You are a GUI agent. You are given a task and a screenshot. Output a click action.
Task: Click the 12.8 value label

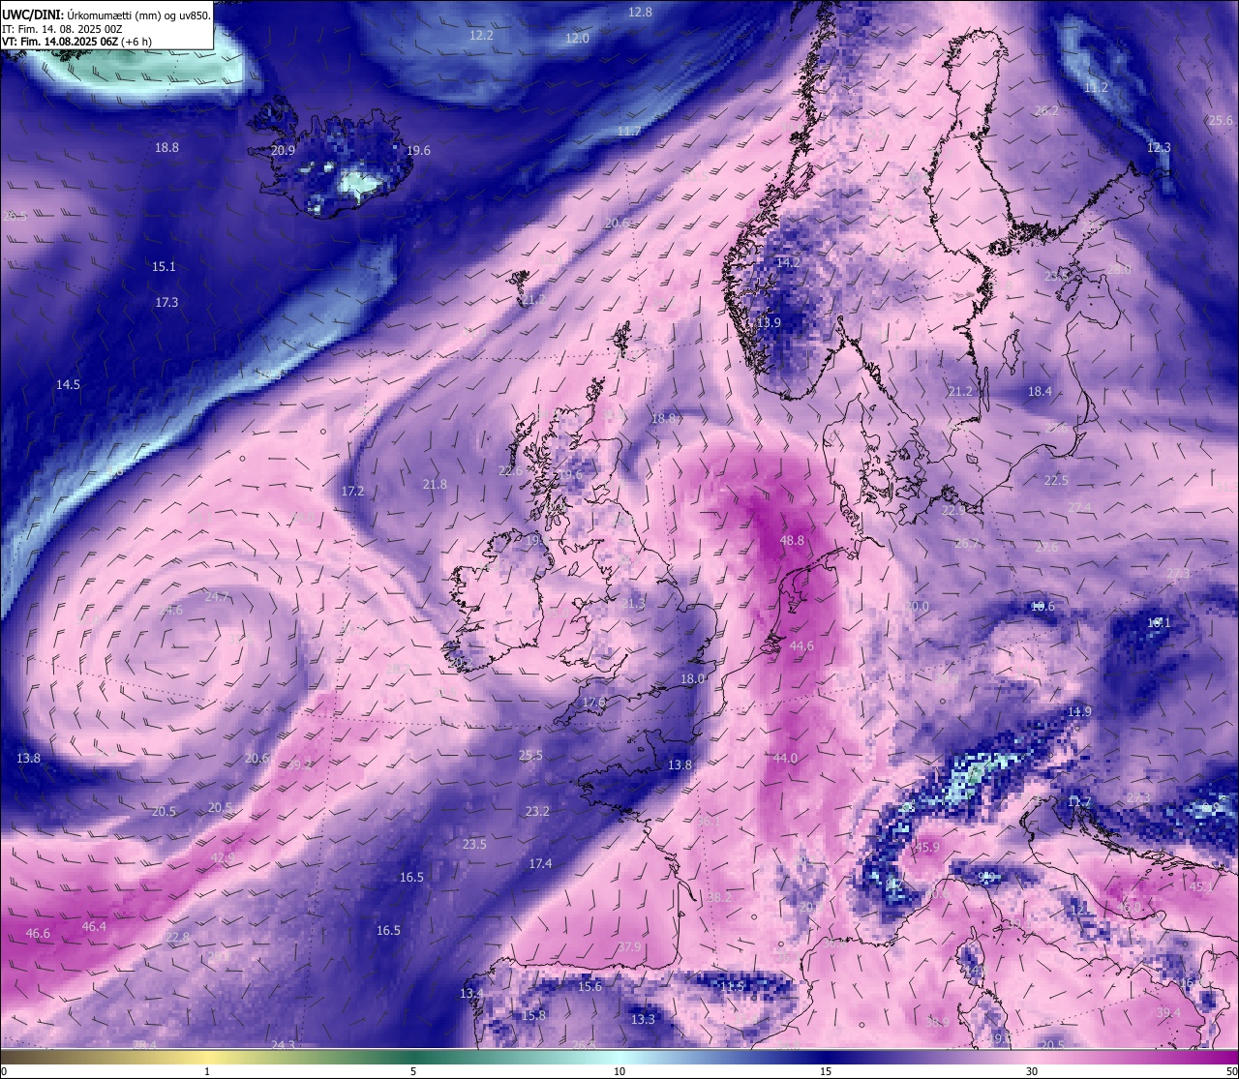[x=640, y=13]
